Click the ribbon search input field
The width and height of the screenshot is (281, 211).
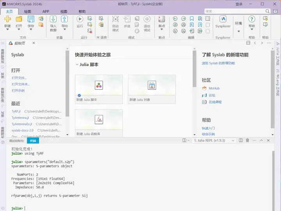point(235,11)
